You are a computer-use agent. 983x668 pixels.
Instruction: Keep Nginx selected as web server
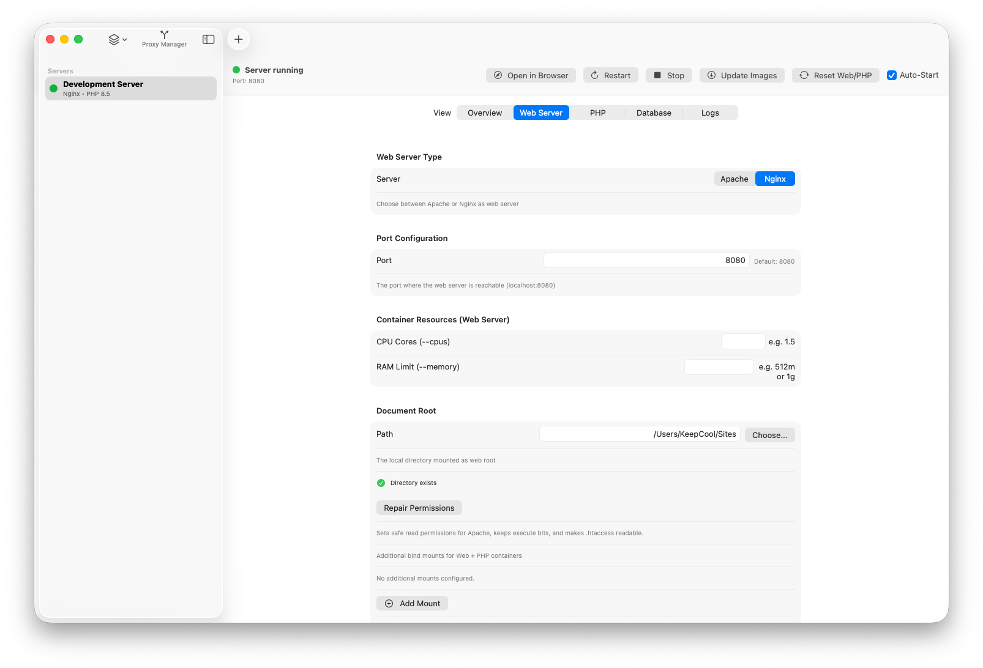click(774, 179)
